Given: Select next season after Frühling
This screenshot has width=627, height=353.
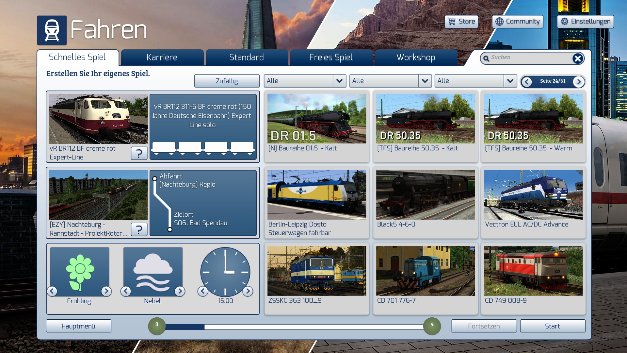Looking at the screenshot, I should point(106,291).
